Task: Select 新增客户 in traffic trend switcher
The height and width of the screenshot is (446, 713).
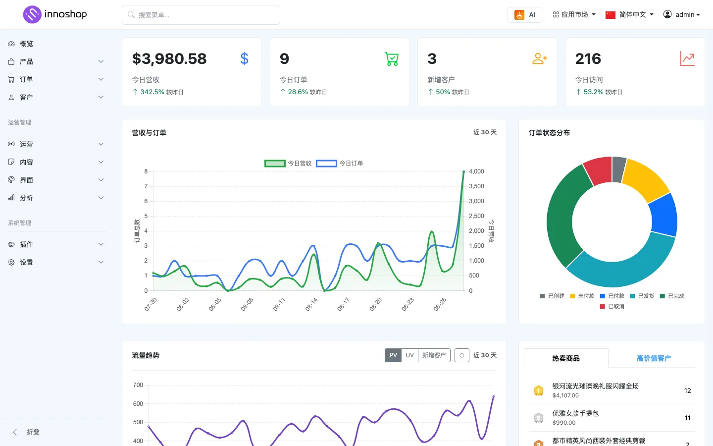Action: tap(434, 355)
